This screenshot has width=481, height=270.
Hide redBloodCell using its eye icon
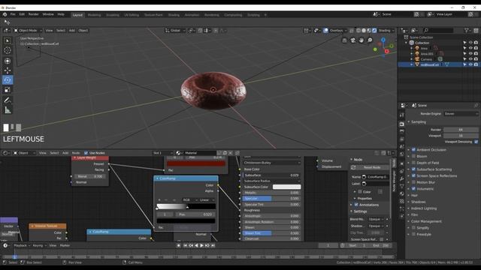pos(470,64)
